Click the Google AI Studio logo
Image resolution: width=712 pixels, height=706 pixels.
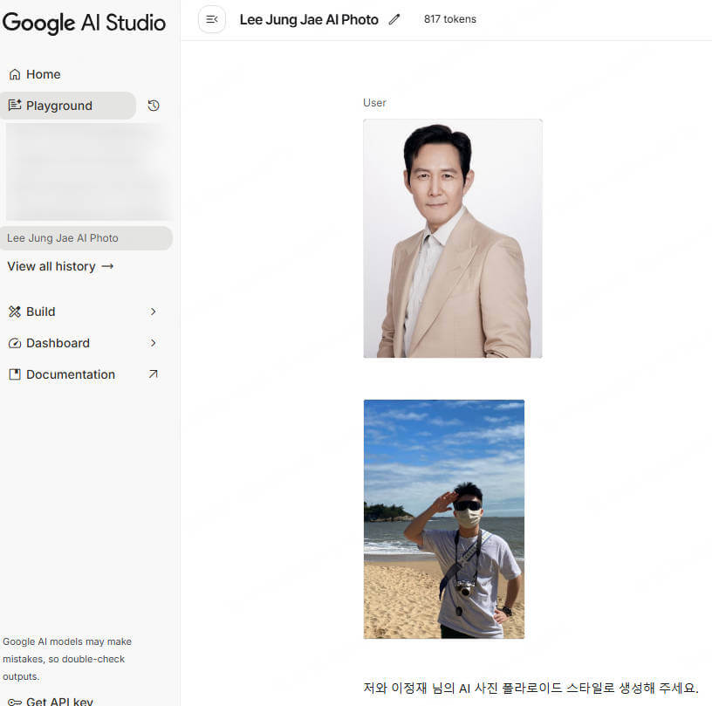click(84, 23)
